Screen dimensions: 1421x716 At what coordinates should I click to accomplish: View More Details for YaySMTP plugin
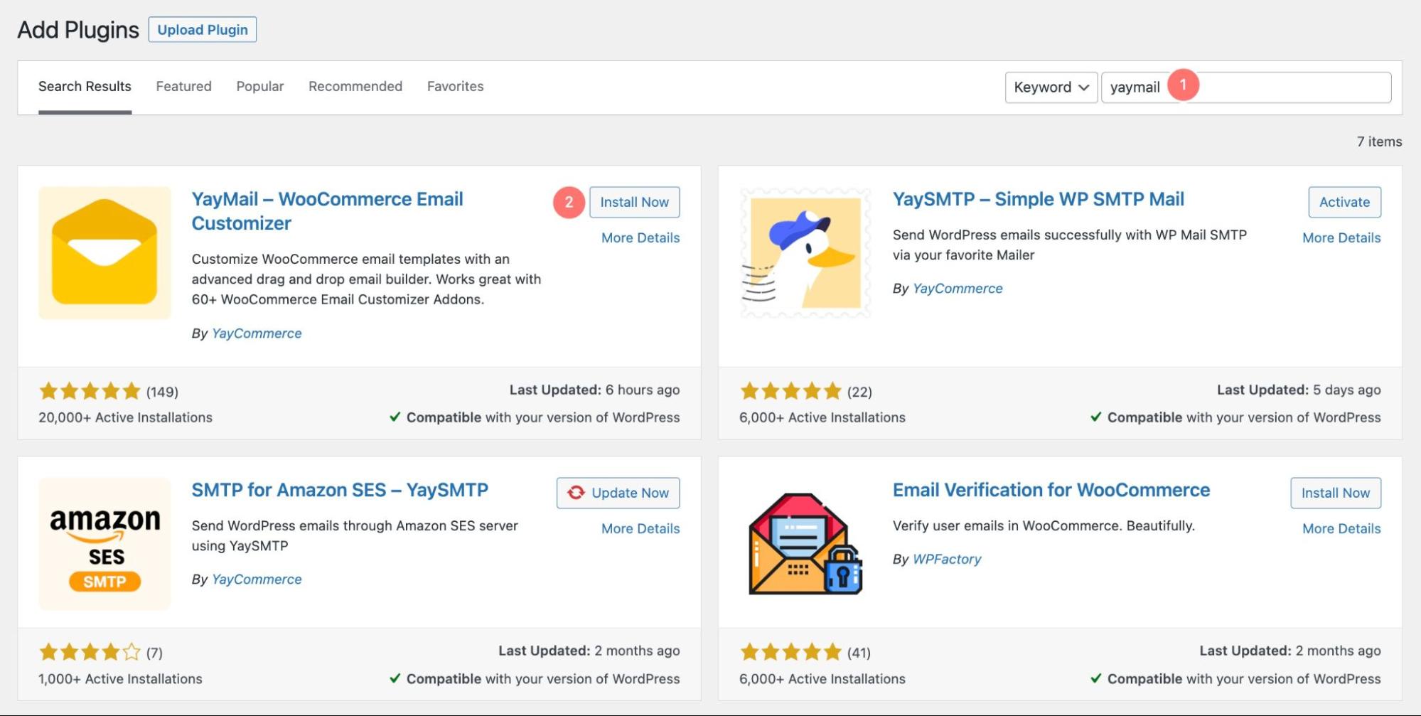(1341, 238)
